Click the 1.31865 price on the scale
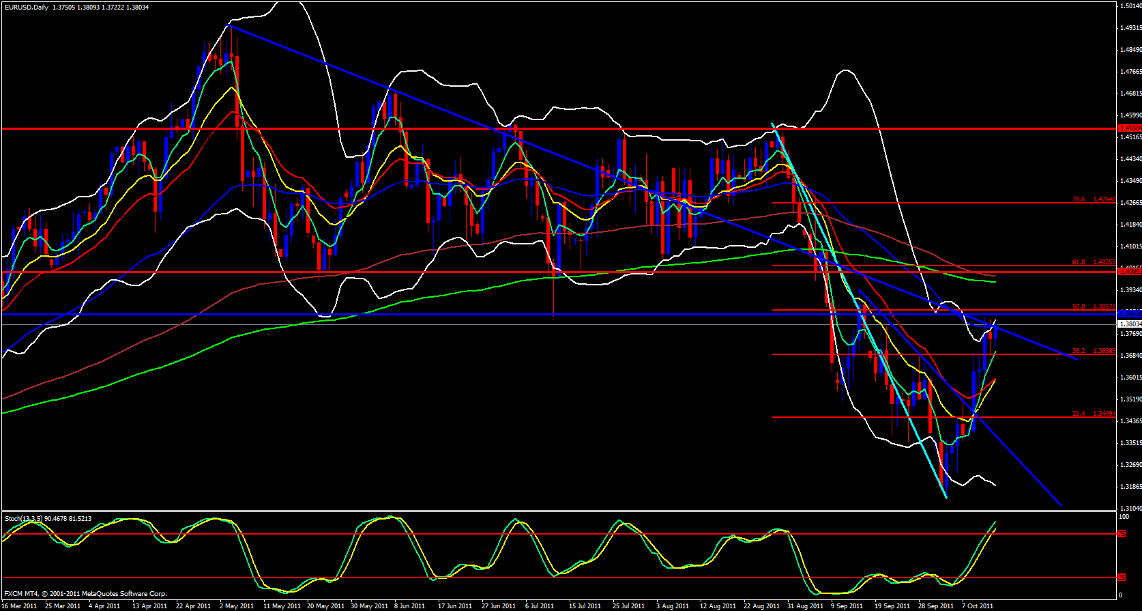The width and height of the screenshot is (1142, 611). click(1130, 487)
